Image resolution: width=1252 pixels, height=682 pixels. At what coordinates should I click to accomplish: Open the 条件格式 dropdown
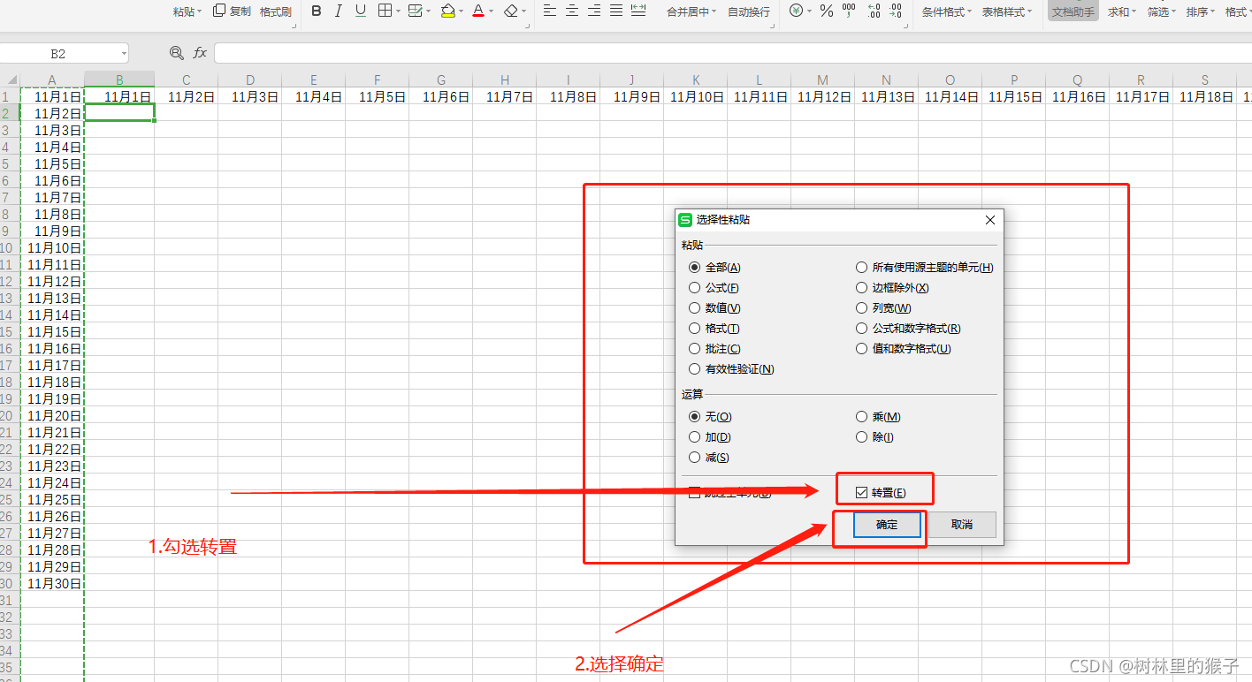tap(947, 11)
